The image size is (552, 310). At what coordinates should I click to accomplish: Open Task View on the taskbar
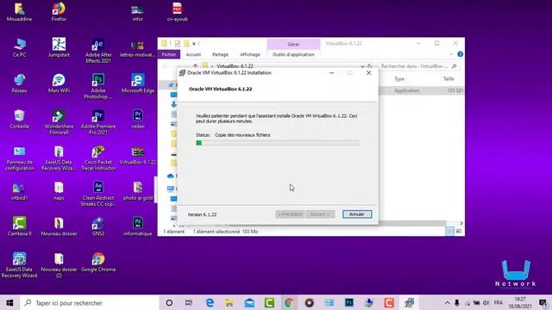pos(189,302)
